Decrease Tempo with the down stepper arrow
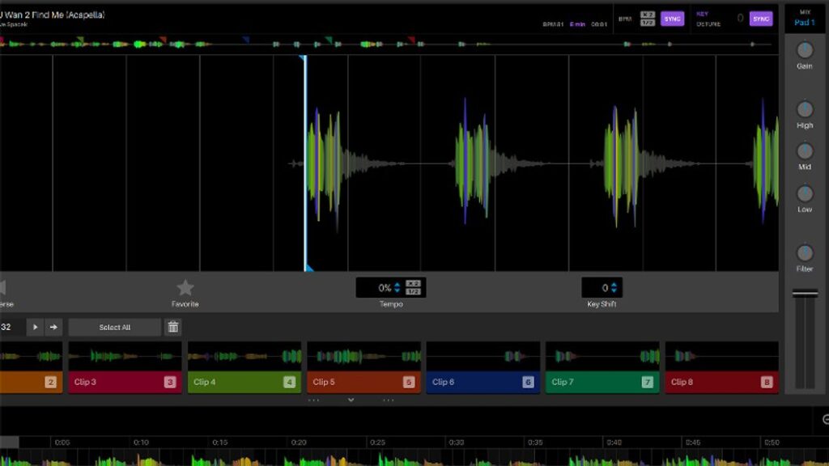Screen dimensions: 829x466 coord(397,291)
